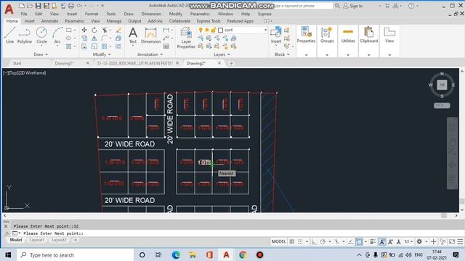Add a new drawing tab with plus
Screen dimensions: 465x261
click(x=231, y=63)
